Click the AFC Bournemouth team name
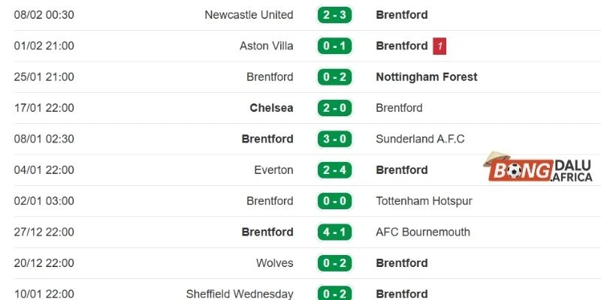This screenshot has height=300, width=601. pyautogui.click(x=423, y=232)
